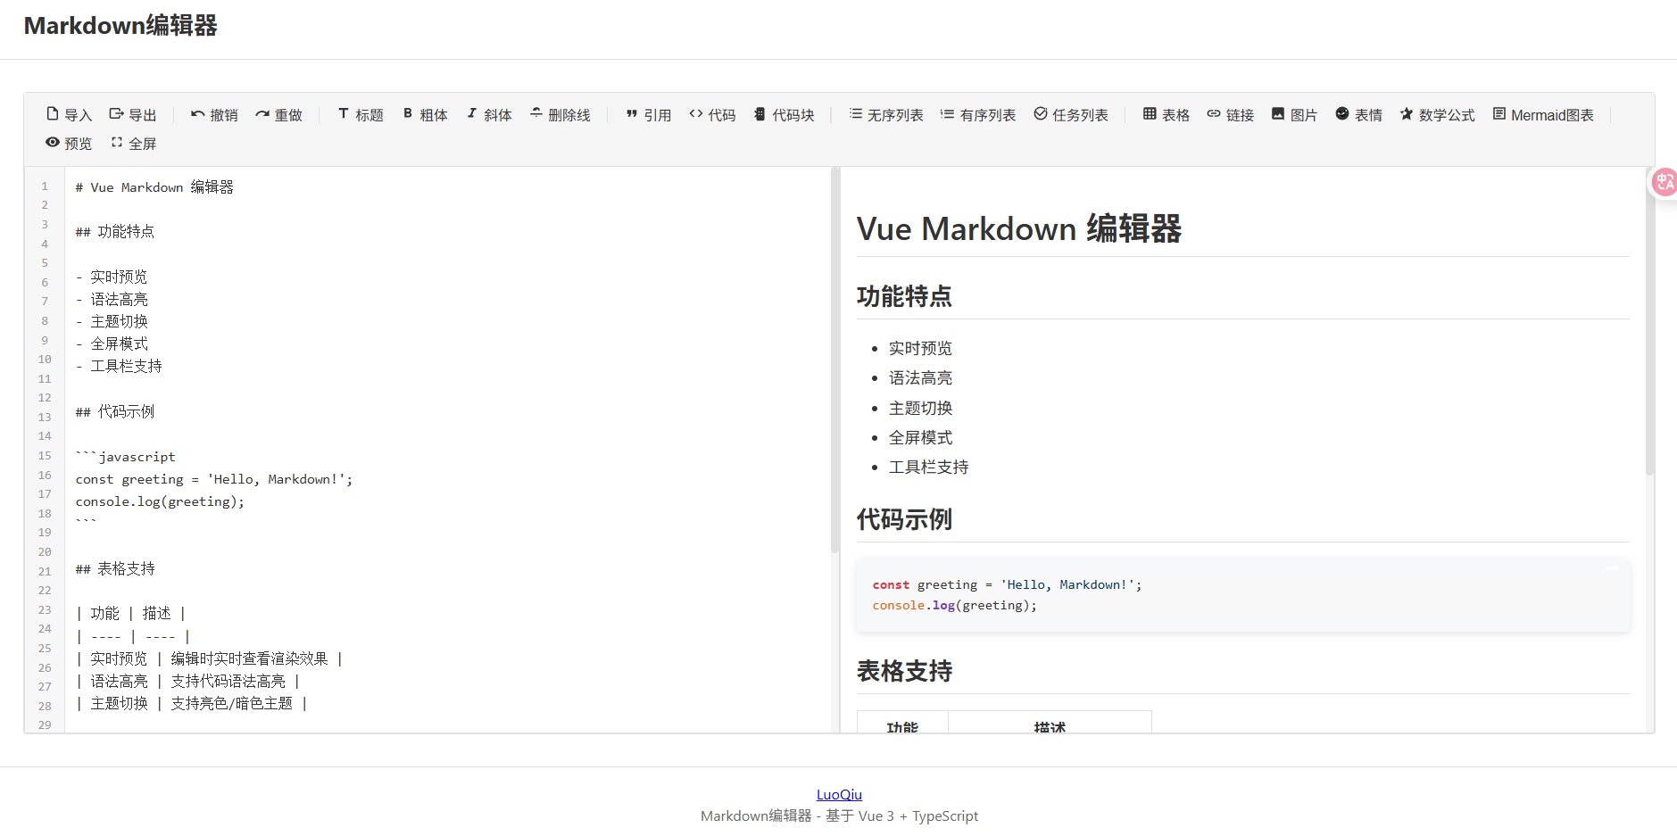Open the 表情 emoji picker
1677x836 pixels.
(1358, 115)
